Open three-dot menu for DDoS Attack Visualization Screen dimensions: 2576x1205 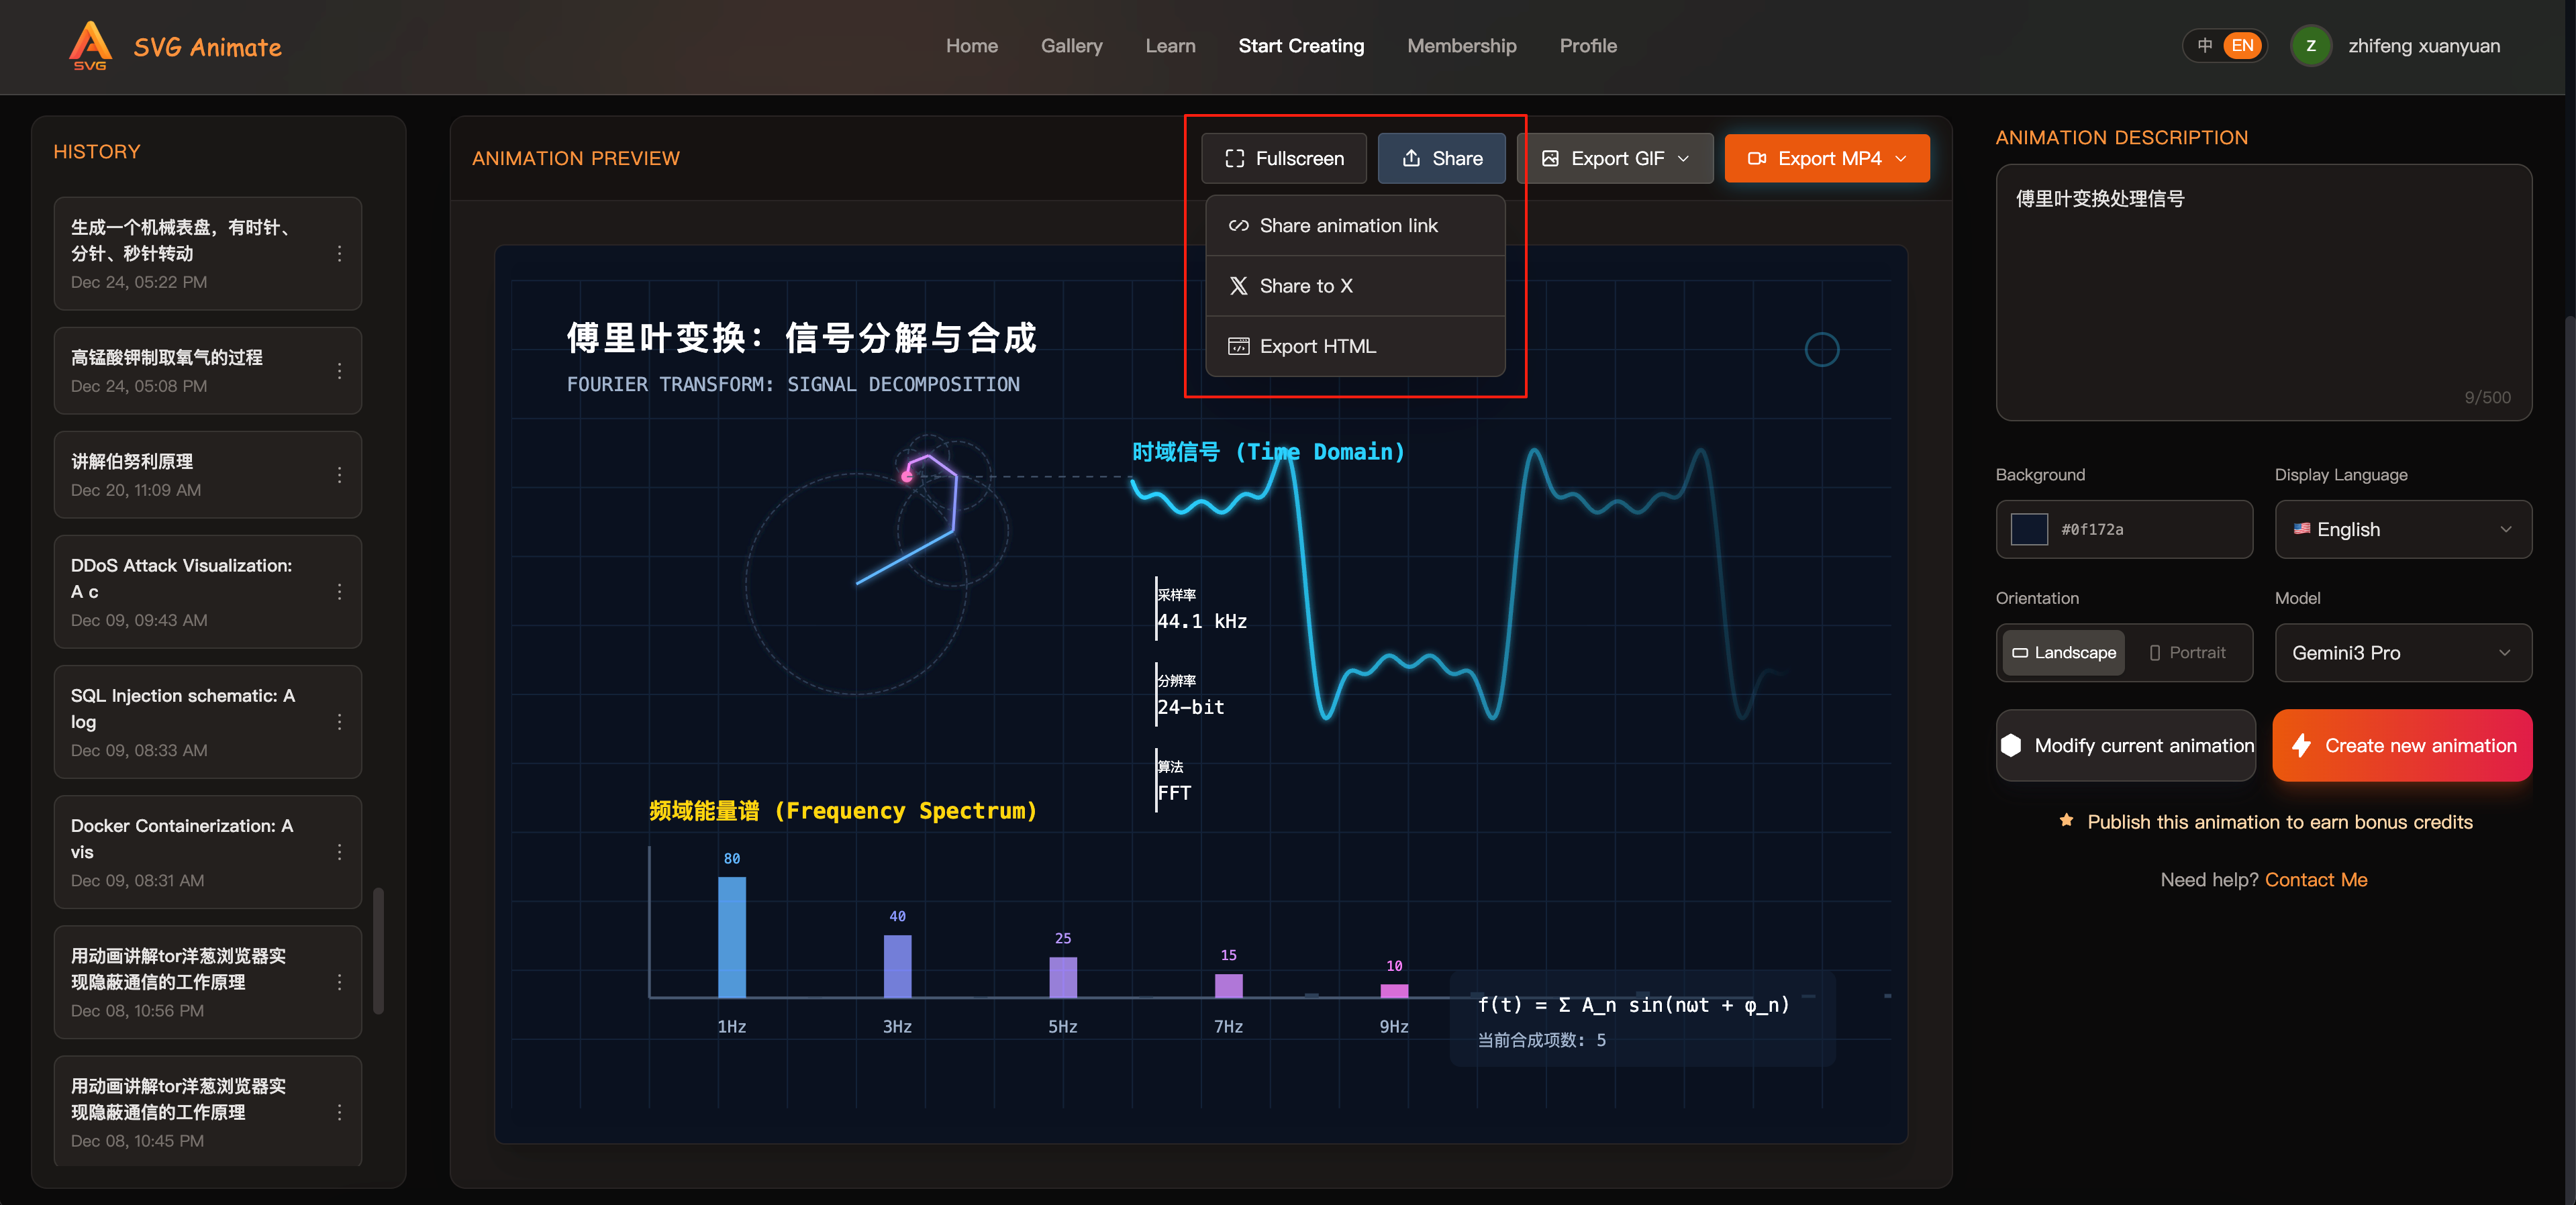tap(340, 592)
